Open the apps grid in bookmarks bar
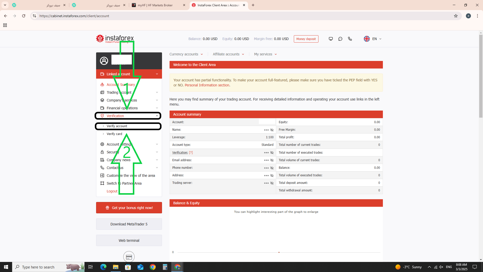 [x=5, y=25]
